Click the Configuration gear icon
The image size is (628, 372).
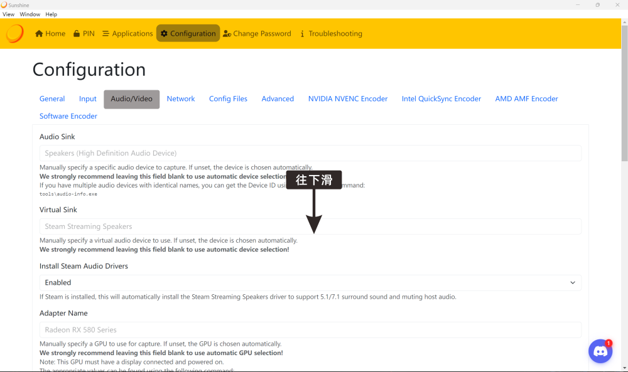(x=164, y=34)
